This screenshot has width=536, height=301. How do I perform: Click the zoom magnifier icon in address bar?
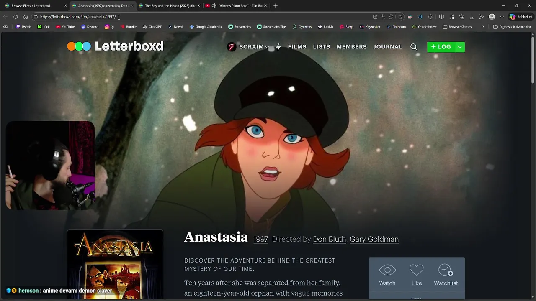(383, 17)
